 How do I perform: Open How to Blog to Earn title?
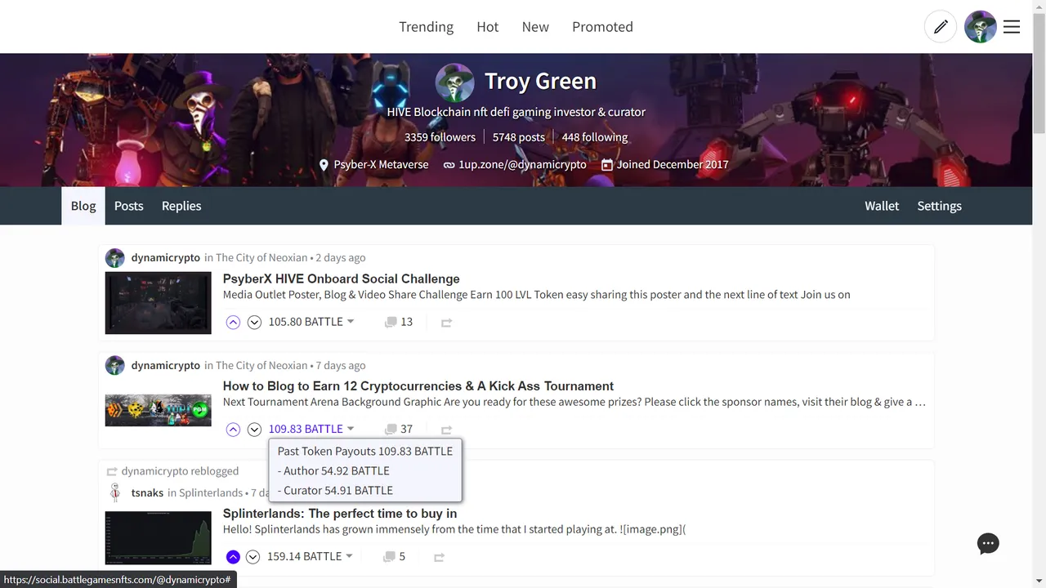coord(418,385)
